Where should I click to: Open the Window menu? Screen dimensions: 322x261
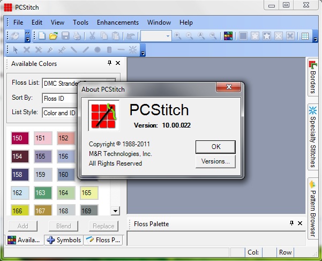click(x=159, y=22)
